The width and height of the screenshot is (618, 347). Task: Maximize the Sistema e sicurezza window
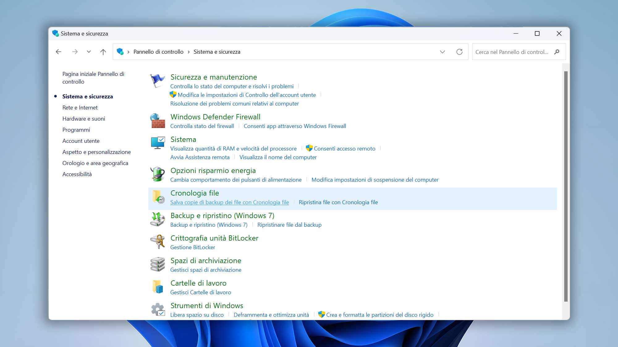(x=537, y=33)
